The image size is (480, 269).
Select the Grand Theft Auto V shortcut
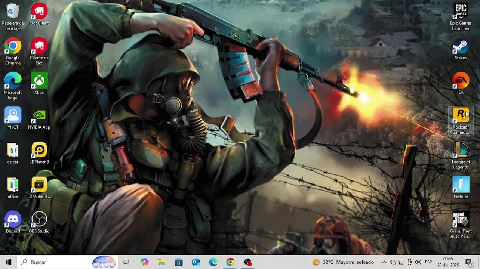tap(461, 225)
